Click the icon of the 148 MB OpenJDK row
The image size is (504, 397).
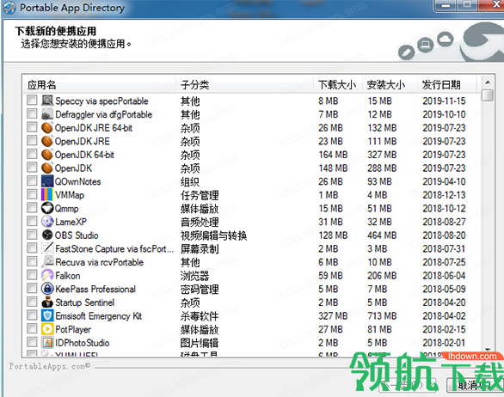click(x=47, y=168)
